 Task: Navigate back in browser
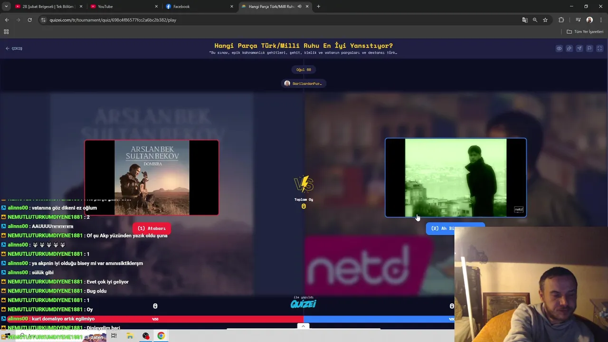coord(7,20)
